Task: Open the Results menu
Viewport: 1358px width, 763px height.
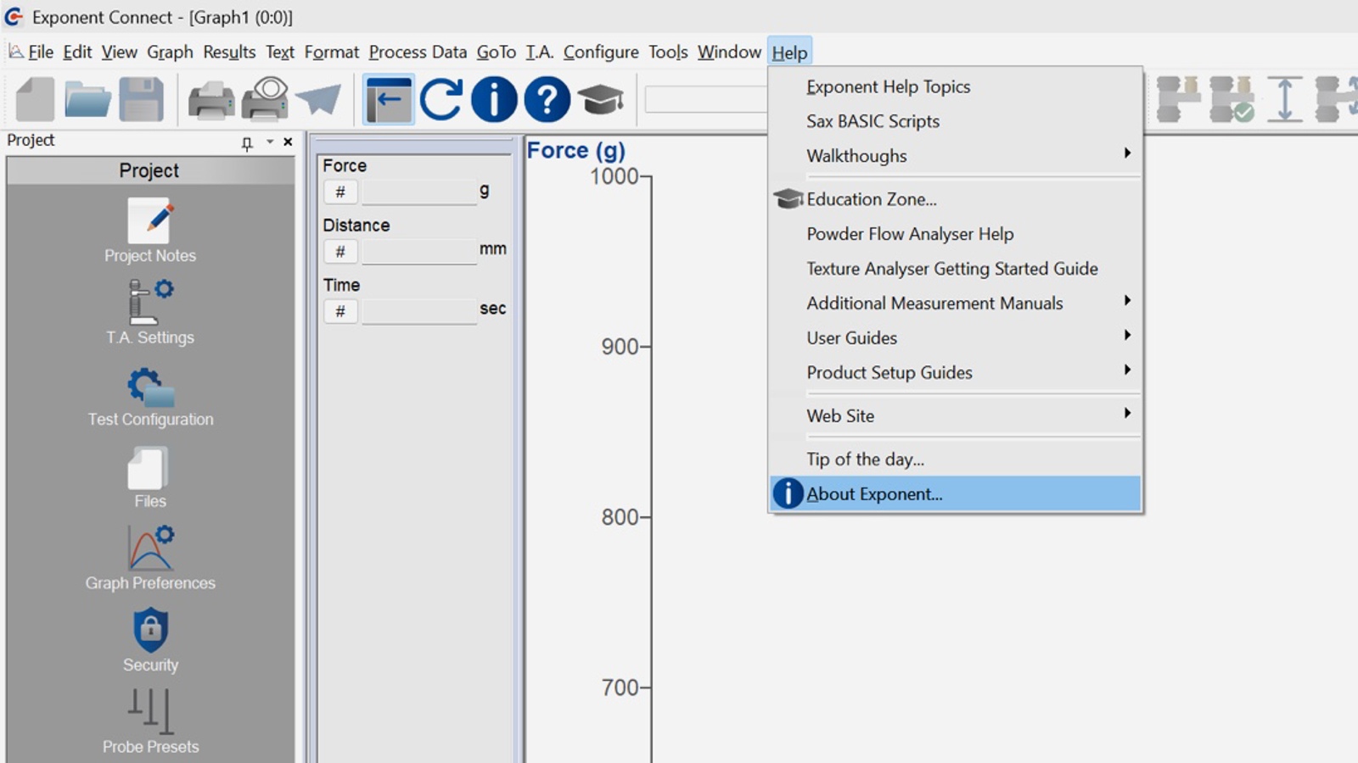Action: pos(229,53)
